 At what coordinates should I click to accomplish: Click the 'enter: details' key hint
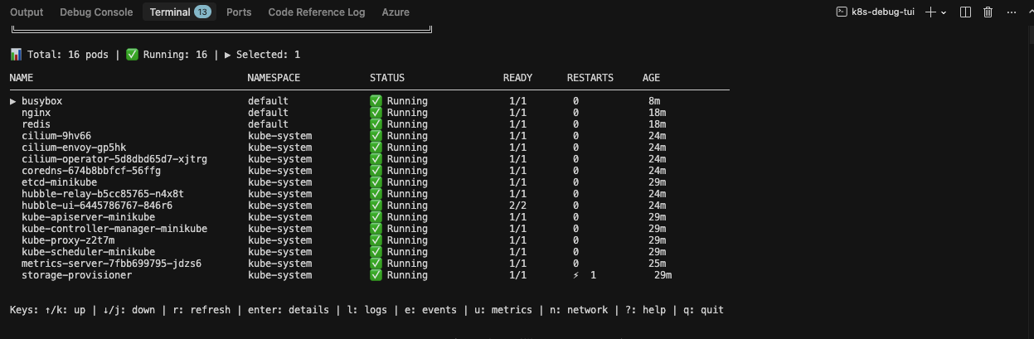pos(289,310)
